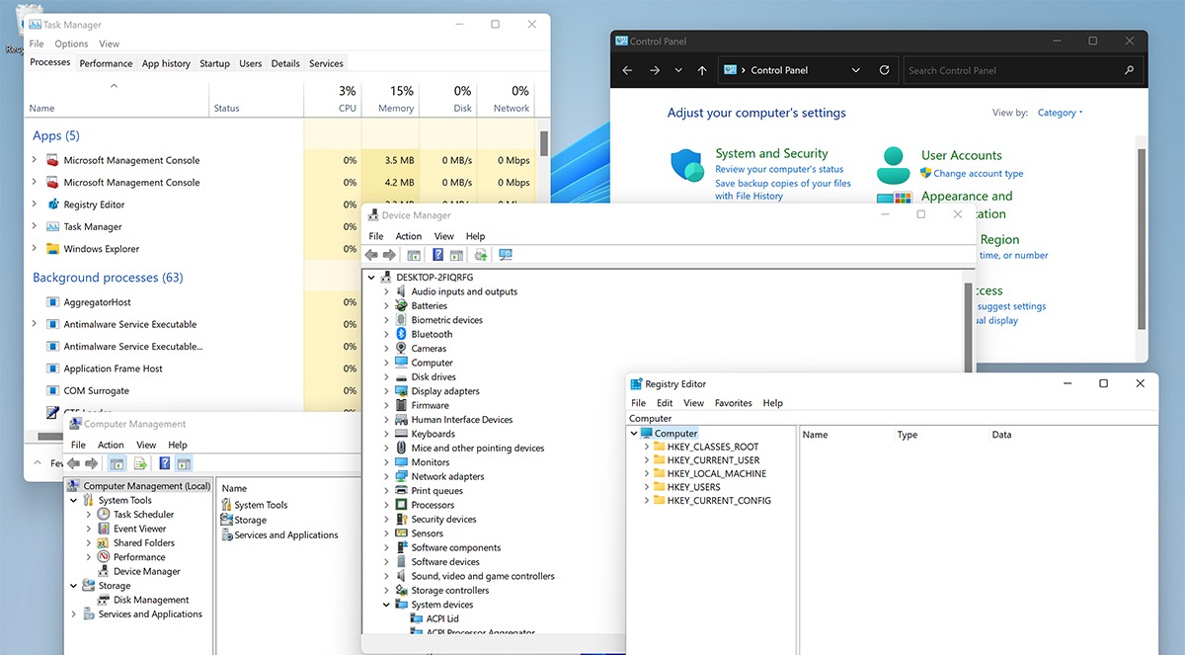Click the Export List icon in Computer Management
The width and height of the screenshot is (1185, 655).
(141, 463)
